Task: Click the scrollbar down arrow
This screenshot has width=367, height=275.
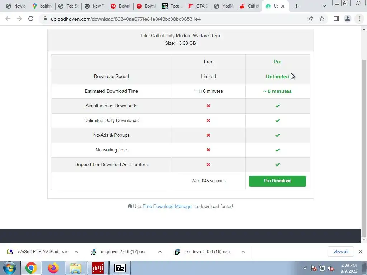Action: (x=364, y=240)
